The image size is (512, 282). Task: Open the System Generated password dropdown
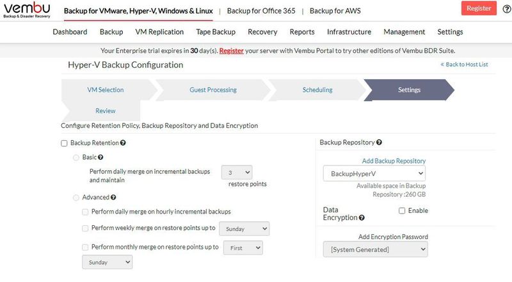374,249
